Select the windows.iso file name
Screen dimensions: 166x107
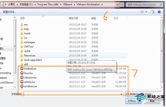30,86
